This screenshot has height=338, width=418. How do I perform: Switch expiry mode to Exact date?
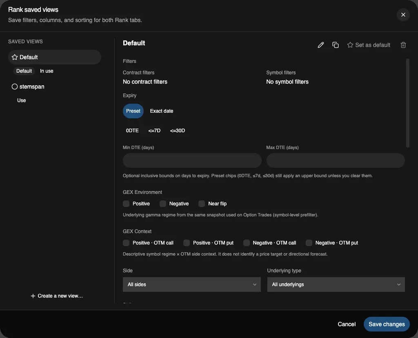pos(162,111)
